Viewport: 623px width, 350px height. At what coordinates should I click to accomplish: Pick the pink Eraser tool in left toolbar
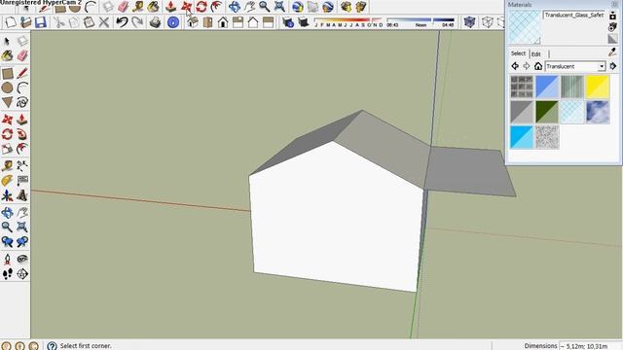(x=22, y=55)
